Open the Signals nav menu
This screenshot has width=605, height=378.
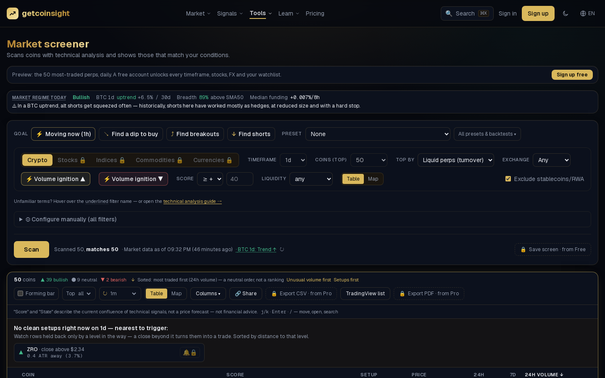(230, 13)
